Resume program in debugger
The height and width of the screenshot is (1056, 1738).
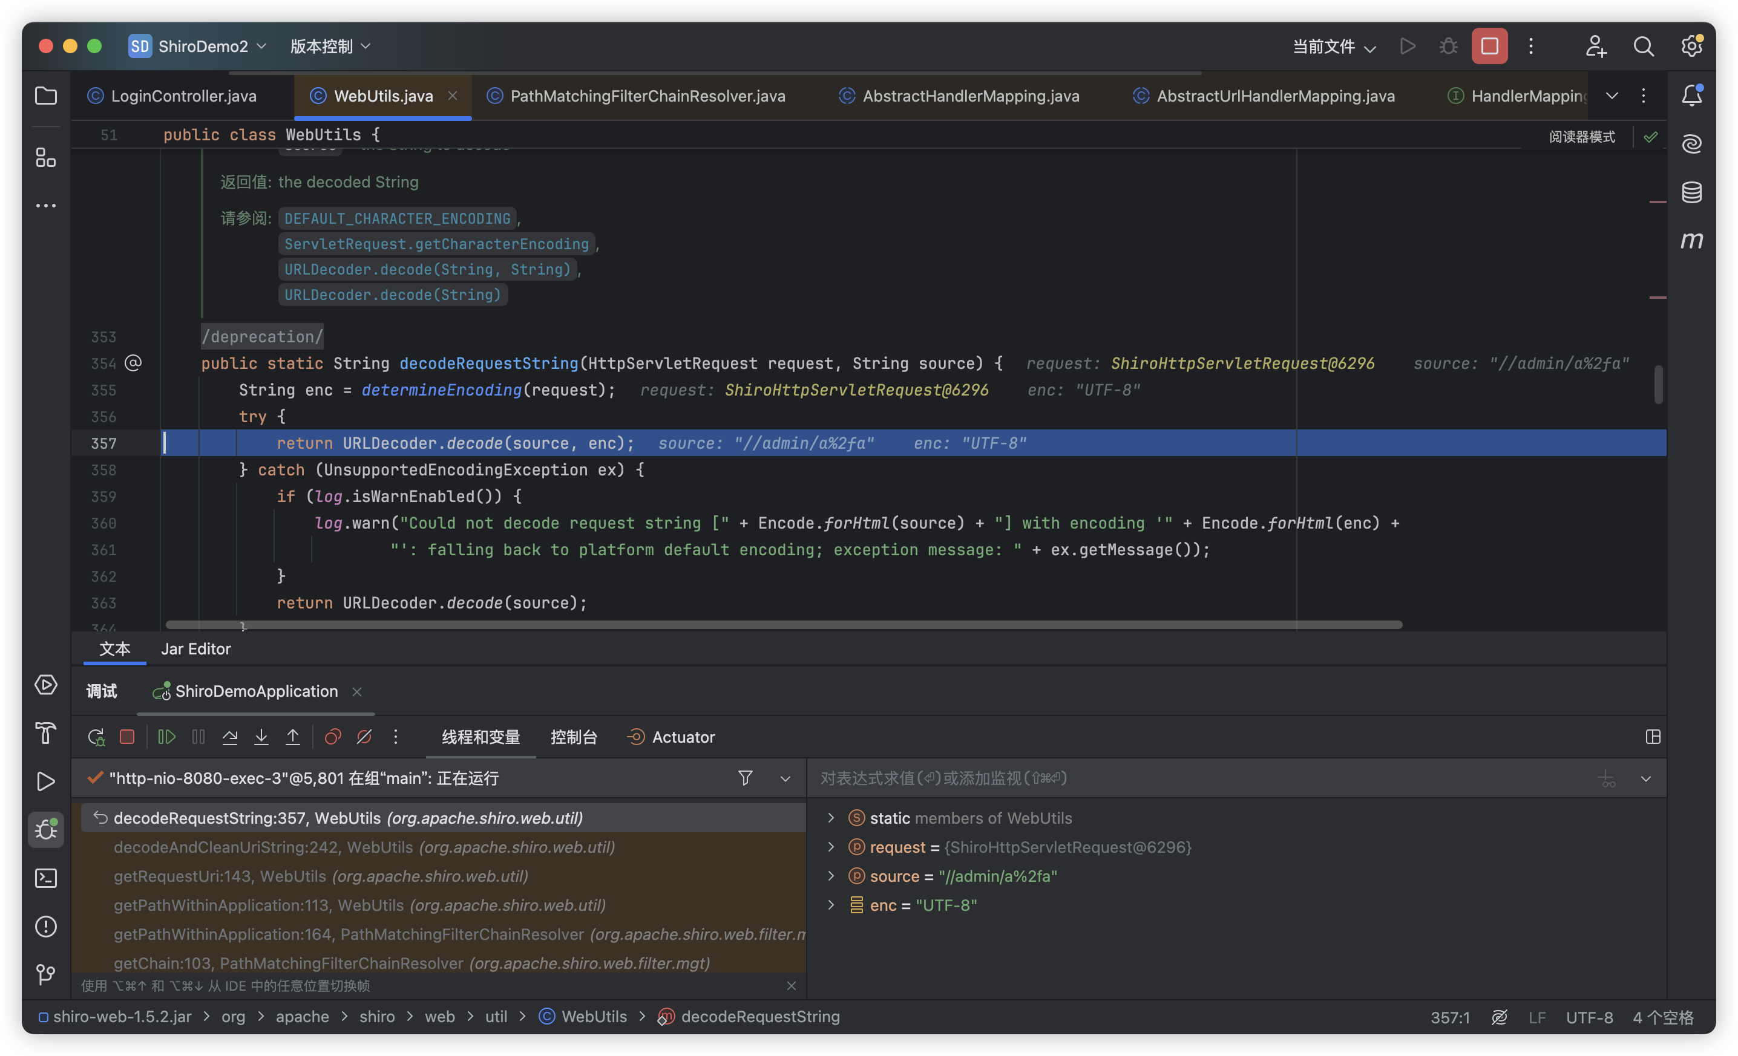tap(166, 737)
